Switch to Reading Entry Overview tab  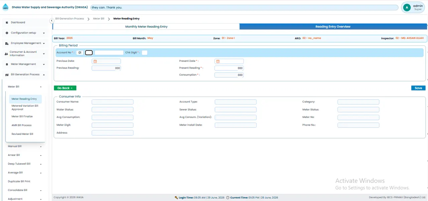(333, 27)
